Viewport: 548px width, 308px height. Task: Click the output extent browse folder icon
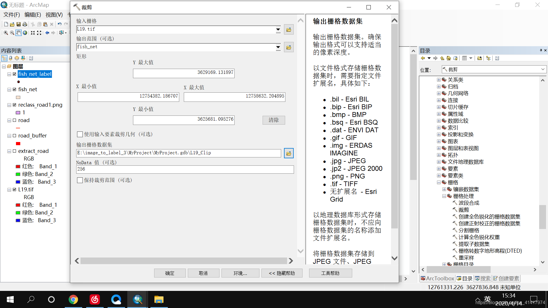tap(289, 47)
